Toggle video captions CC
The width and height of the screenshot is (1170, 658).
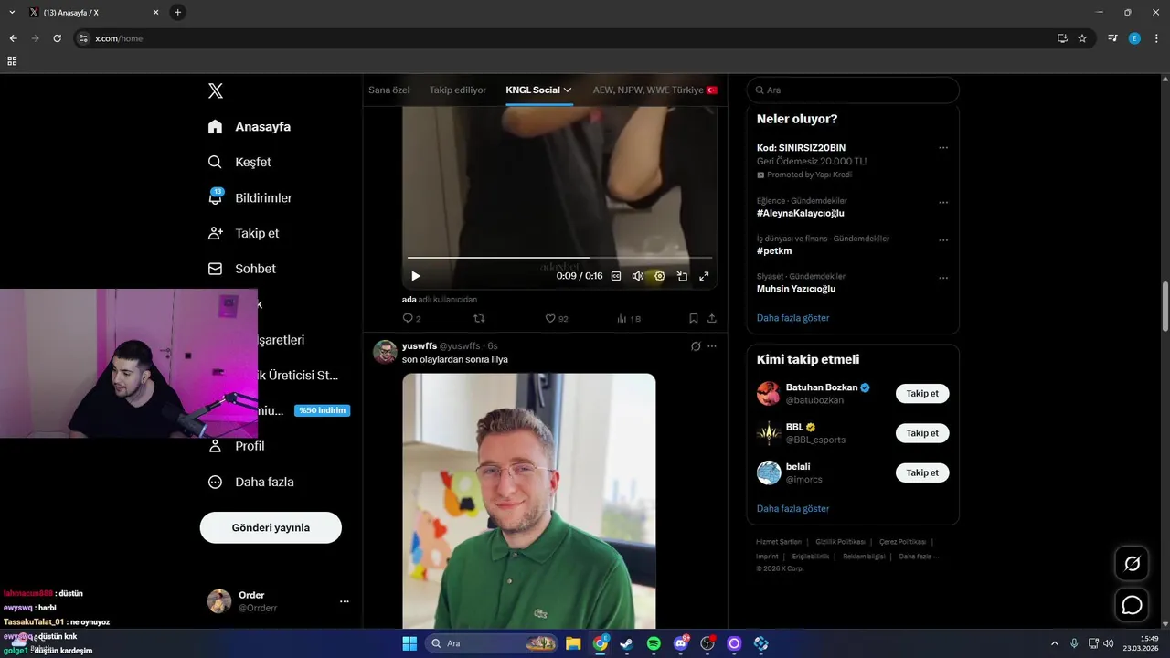616,276
